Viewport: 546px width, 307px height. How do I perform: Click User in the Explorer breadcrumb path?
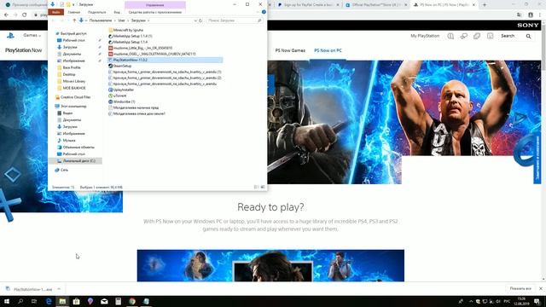pyautogui.click(x=121, y=20)
